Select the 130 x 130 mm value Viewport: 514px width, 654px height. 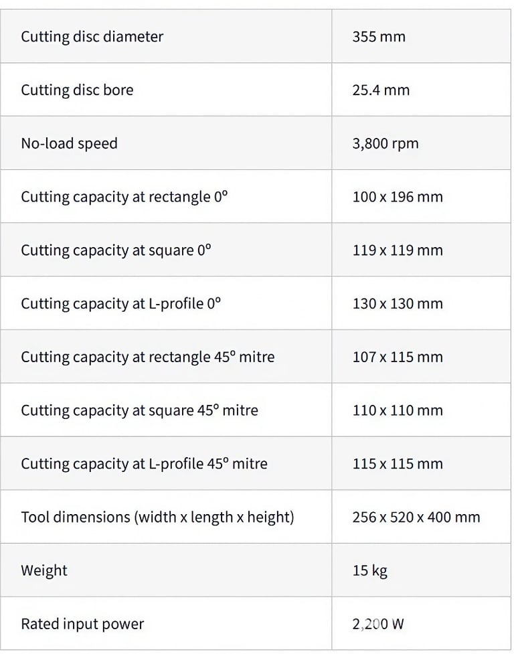click(x=398, y=304)
